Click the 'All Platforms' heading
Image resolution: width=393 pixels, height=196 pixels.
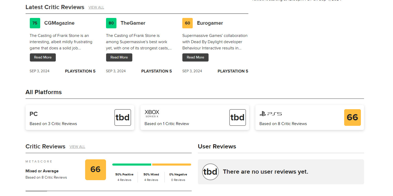(44, 92)
